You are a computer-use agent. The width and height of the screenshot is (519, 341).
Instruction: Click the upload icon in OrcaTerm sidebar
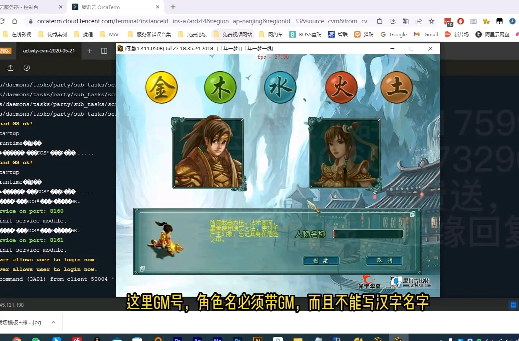(10, 68)
